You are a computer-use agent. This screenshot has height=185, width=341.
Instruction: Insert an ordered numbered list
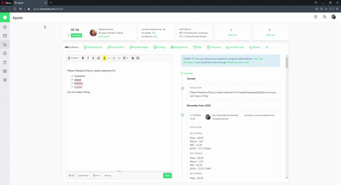pyautogui.click(x=114, y=58)
